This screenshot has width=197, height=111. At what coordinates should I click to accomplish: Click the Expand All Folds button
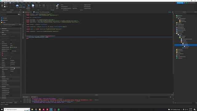87,6
